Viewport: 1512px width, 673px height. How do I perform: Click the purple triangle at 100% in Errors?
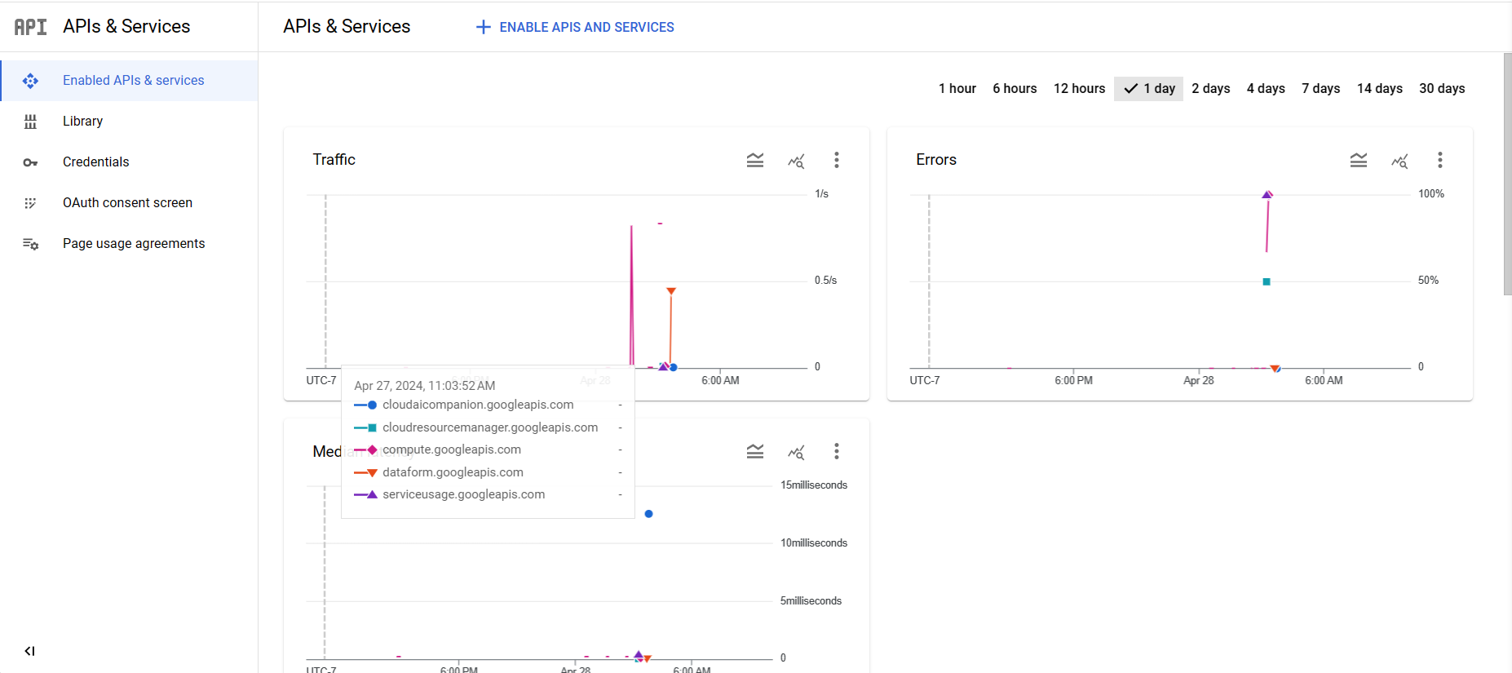pos(1267,194)
